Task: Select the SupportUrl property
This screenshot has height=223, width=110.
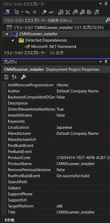Action: click(x=17, y=200)
